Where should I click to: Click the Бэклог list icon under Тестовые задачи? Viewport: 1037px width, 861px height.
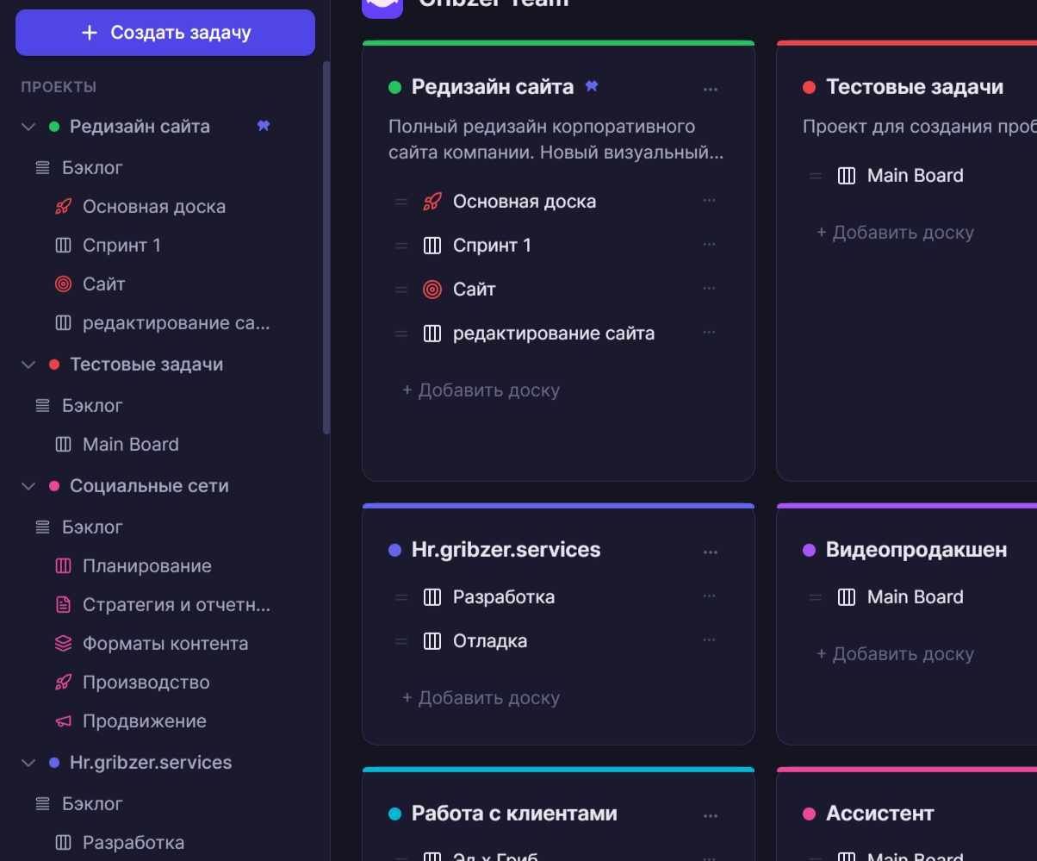click(42, 405)
